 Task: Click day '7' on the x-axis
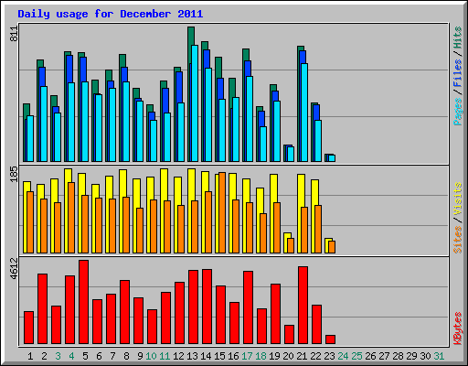[x=112, y=356]
